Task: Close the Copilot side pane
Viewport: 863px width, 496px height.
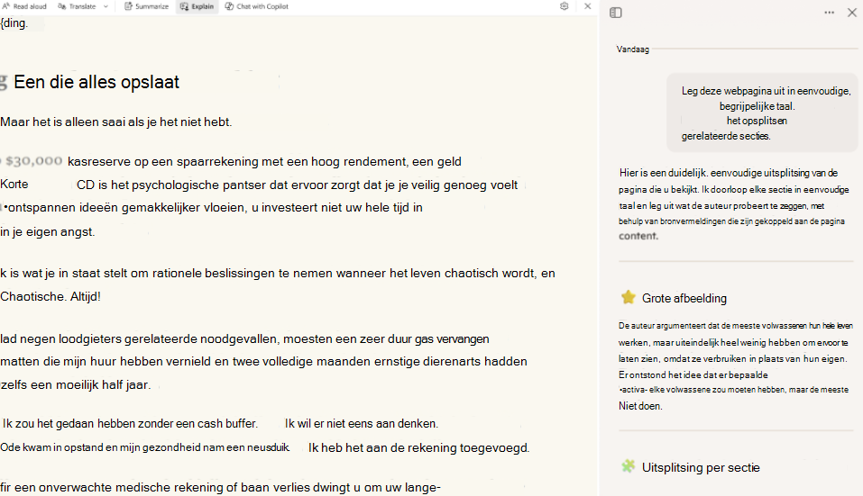Action: [x=852, y=13]
